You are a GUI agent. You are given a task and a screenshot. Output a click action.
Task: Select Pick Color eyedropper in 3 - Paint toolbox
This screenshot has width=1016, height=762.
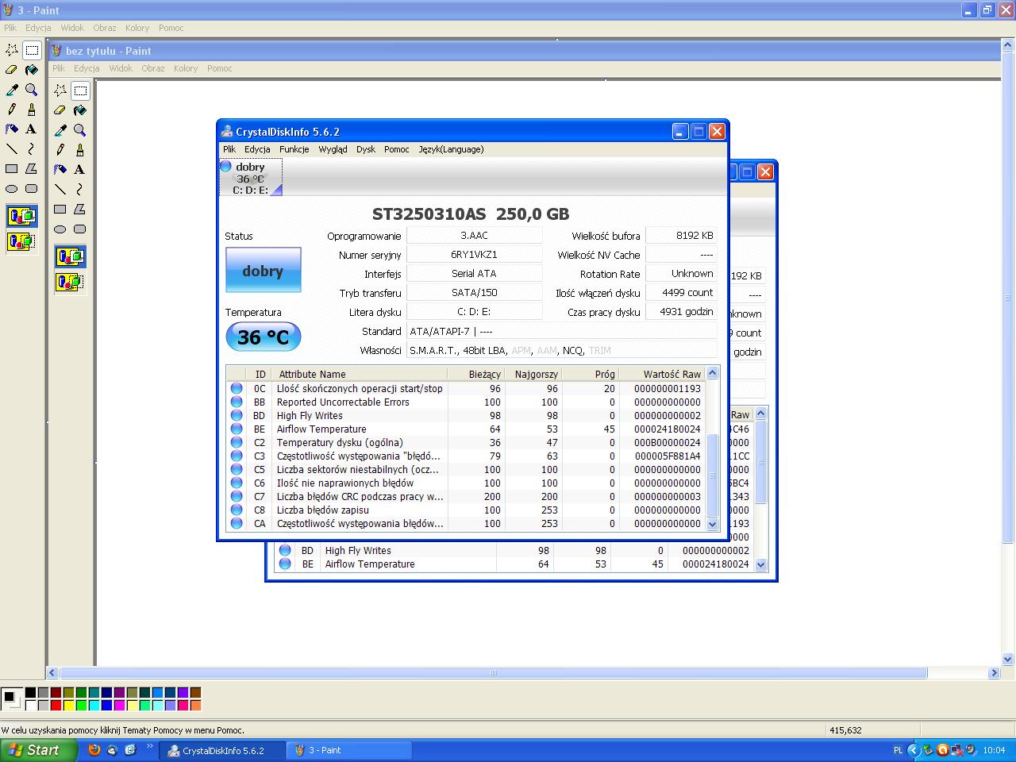point(12,90)
